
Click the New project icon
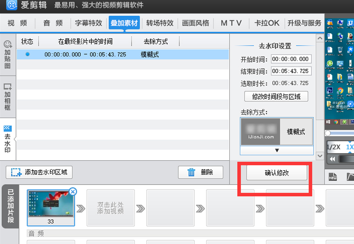pos(332,177)
